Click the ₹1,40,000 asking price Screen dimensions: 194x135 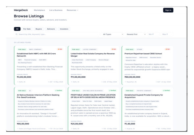130,124
